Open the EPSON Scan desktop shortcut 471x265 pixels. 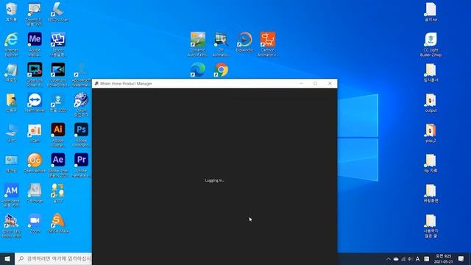(x=58, y=12)
